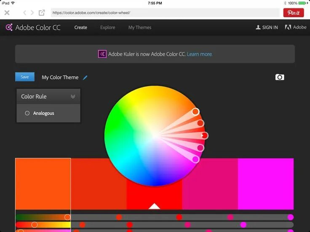Open the My Themes tab

(140, 27)
